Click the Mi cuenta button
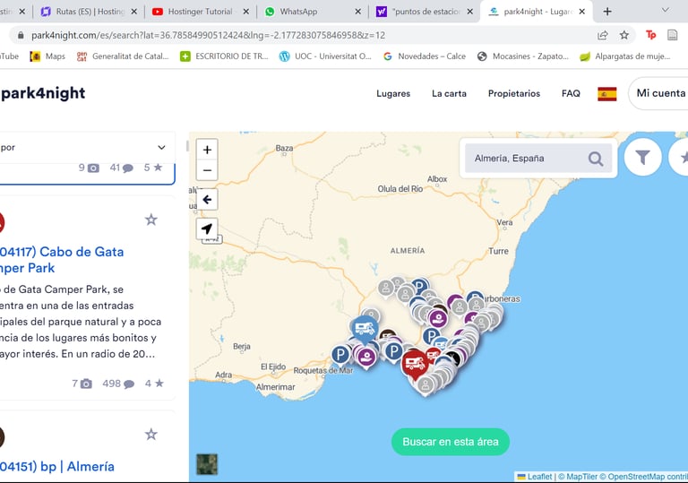This screenshot has width=688, height=483. coord(660,93)
